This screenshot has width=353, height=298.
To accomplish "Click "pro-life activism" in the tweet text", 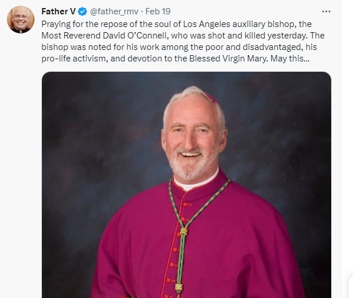I will tap(73, 59).
